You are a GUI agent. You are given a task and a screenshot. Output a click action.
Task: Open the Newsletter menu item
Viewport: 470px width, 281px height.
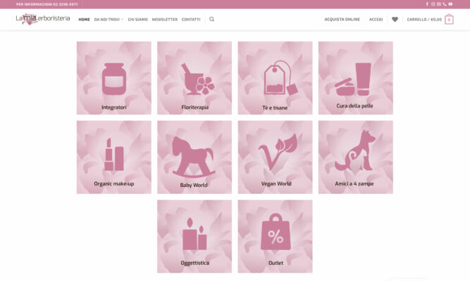point(165,20)
